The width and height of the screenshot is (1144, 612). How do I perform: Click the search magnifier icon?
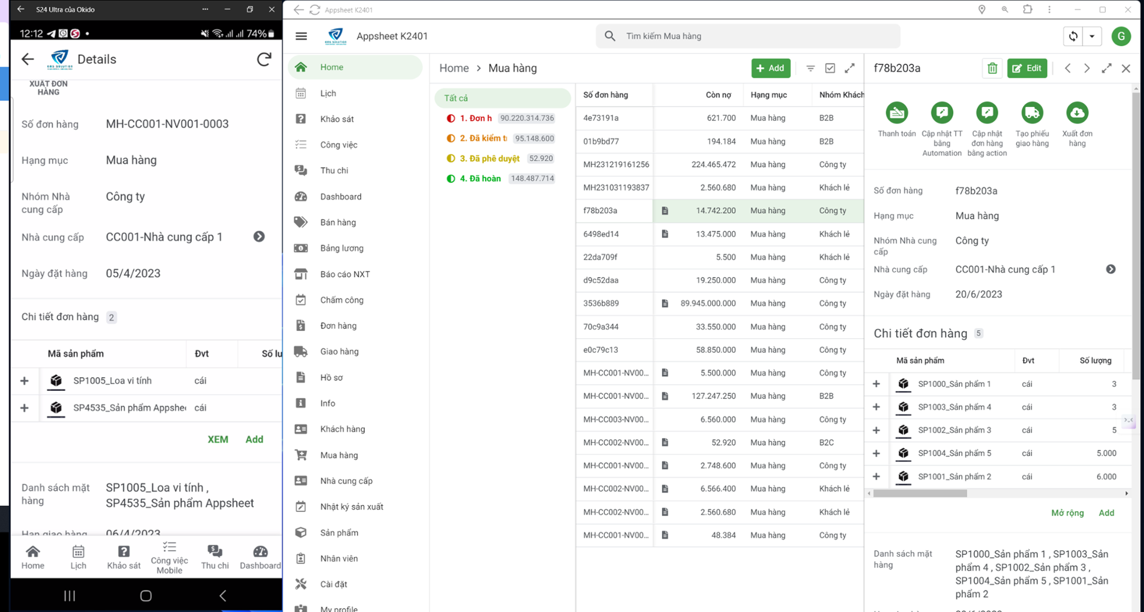(x=610, y=36)
